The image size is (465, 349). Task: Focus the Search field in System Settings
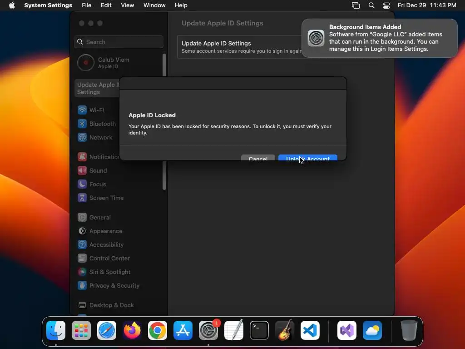point(119,42)
